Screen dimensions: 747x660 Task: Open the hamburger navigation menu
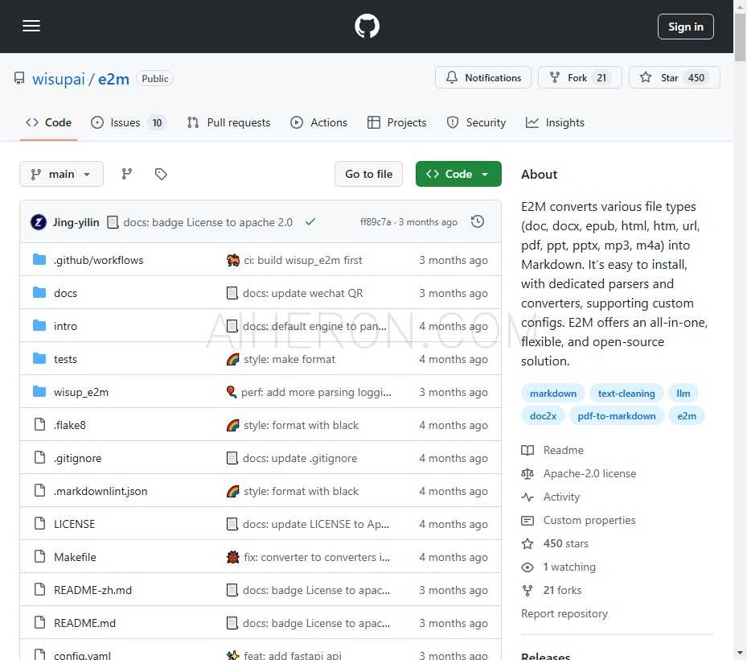[x=31, y=27]
